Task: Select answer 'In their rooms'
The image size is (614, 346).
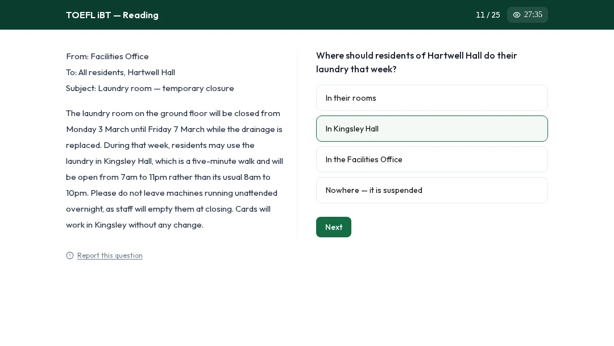Action: [432, 98]
